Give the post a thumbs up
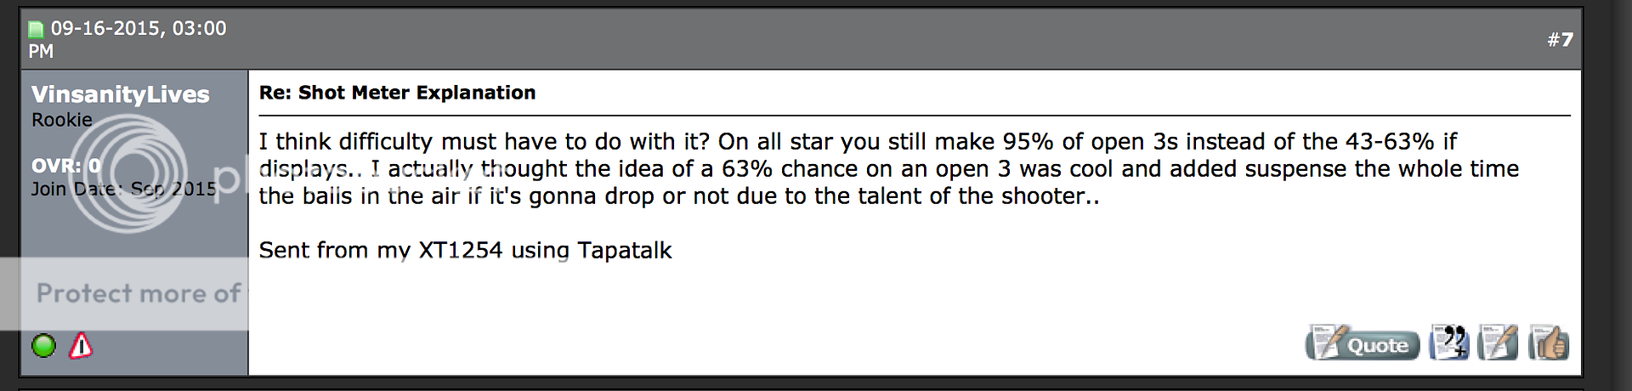This screenshot has height=391, width=1632. [1548, 343]
